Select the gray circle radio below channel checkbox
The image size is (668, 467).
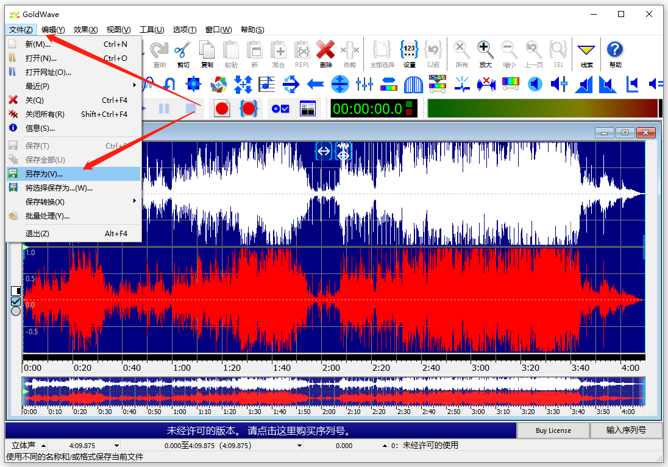click(x=16, y=311)
